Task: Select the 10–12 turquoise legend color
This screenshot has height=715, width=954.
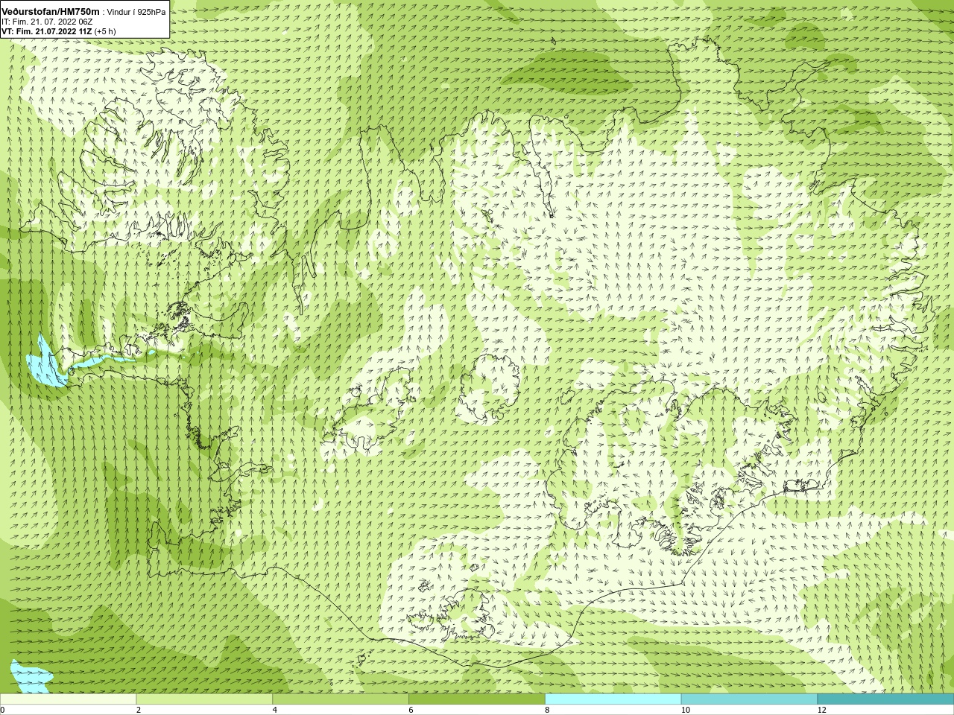Action: 749,699
